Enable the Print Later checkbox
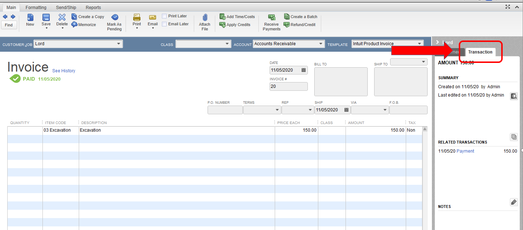The width and height of the screenshot is (523, 230). 164,16
